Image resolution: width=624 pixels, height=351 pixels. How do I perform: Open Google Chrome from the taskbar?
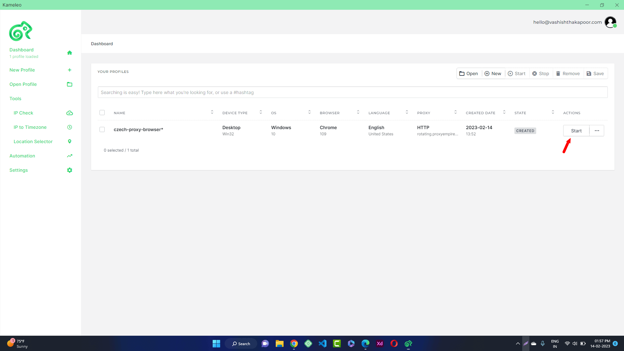coord(294,344)
